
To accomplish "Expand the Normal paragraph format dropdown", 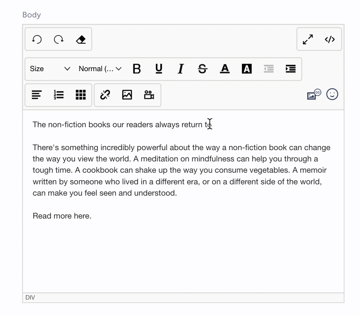I will coord(100,69).
